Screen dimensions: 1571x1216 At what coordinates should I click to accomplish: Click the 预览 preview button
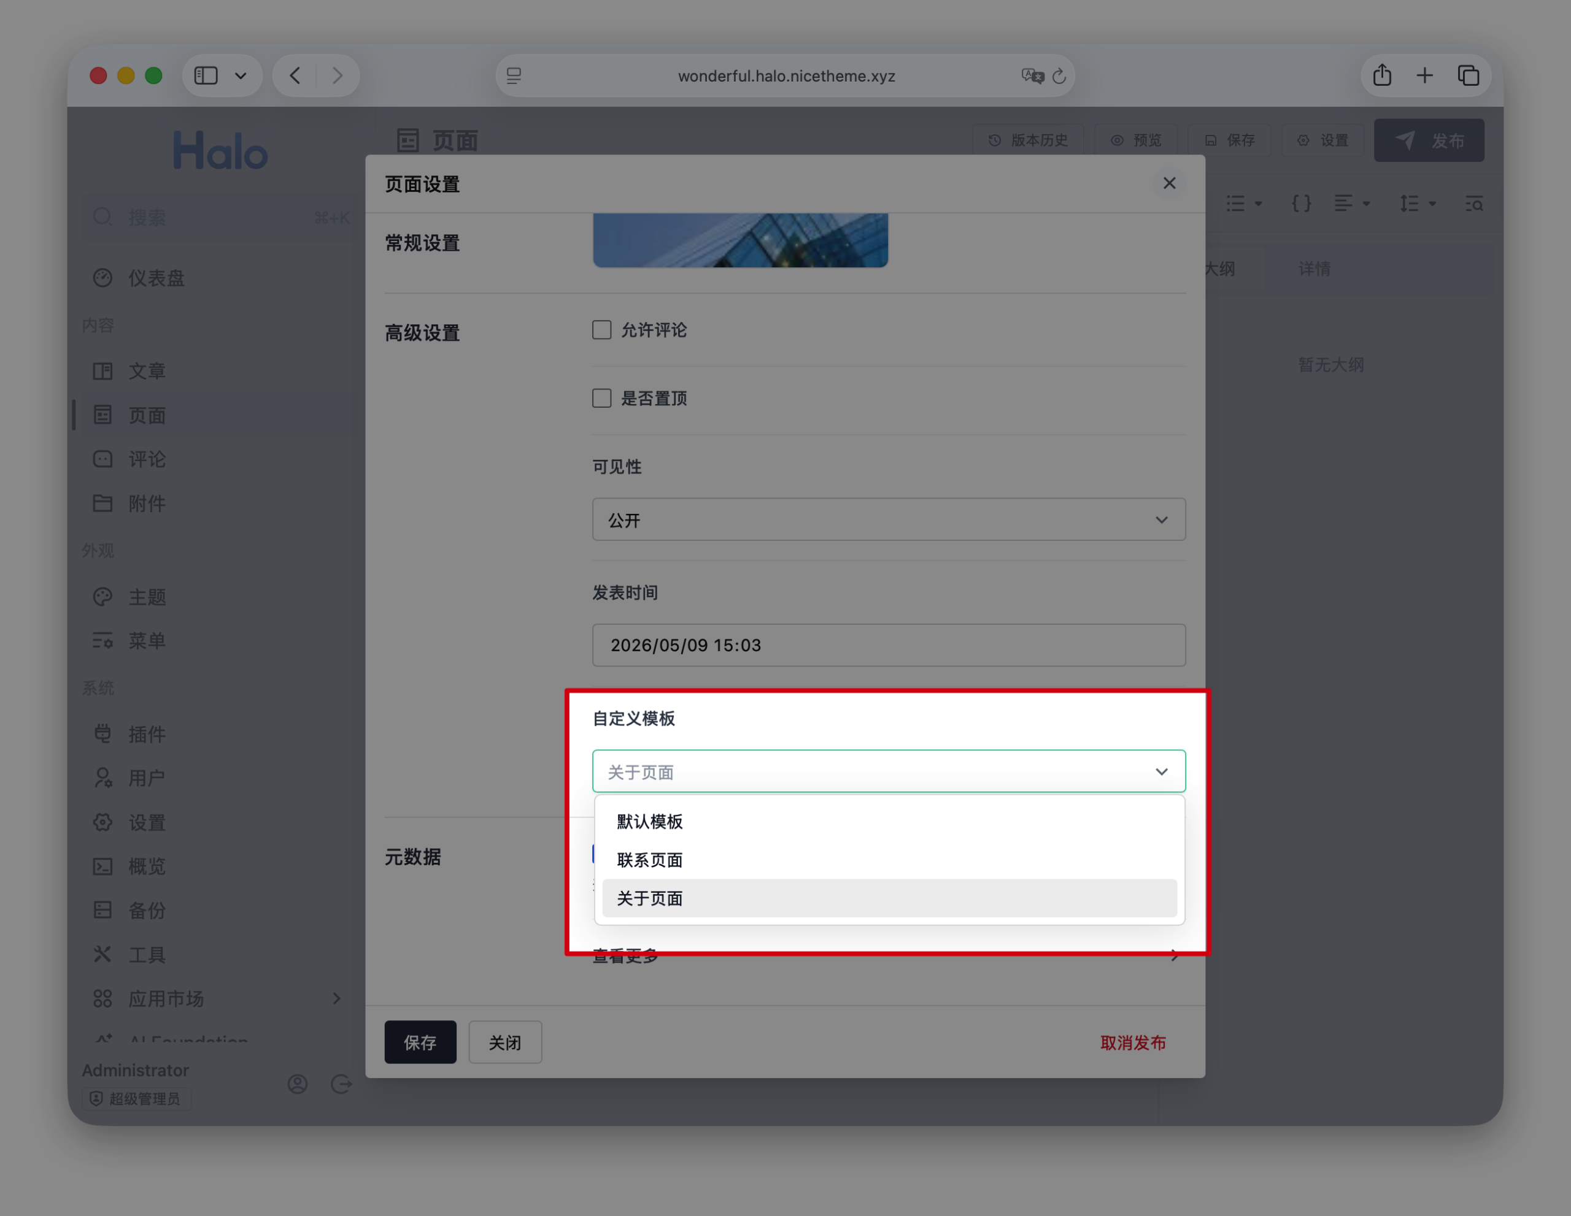pos(1136,140)
